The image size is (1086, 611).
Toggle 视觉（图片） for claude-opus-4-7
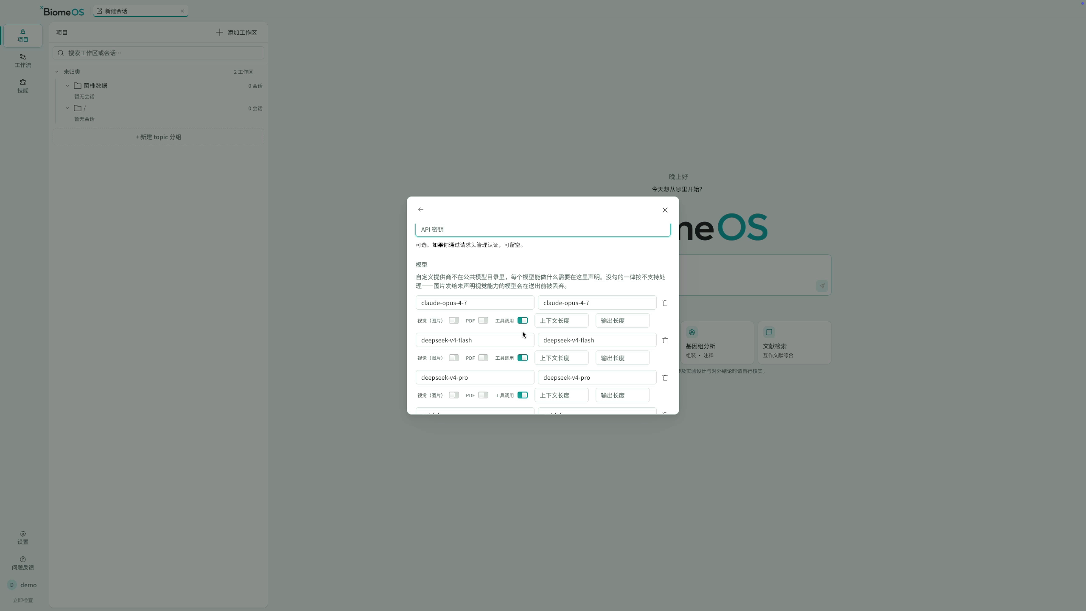pos(453,320)
